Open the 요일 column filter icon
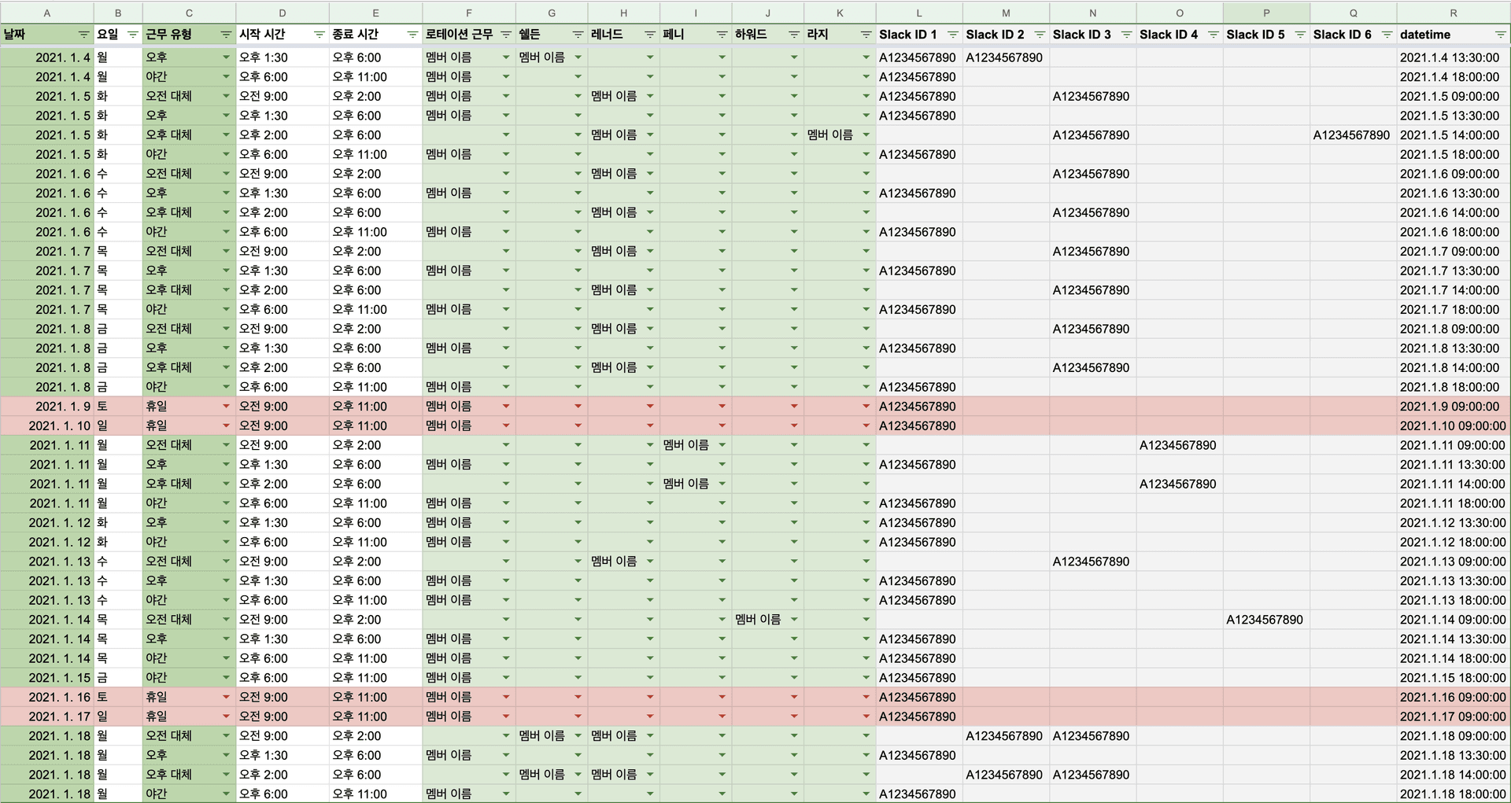 click(x=132, y=35)
